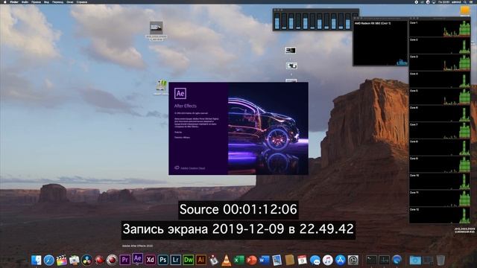Launch Microsoft Excel from the Dock
Image resolution: width=477 pixels, height=268 pixels.
pos(238,260)
